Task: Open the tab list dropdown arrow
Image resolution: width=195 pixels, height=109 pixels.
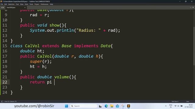Action: (x=193, y=8)
